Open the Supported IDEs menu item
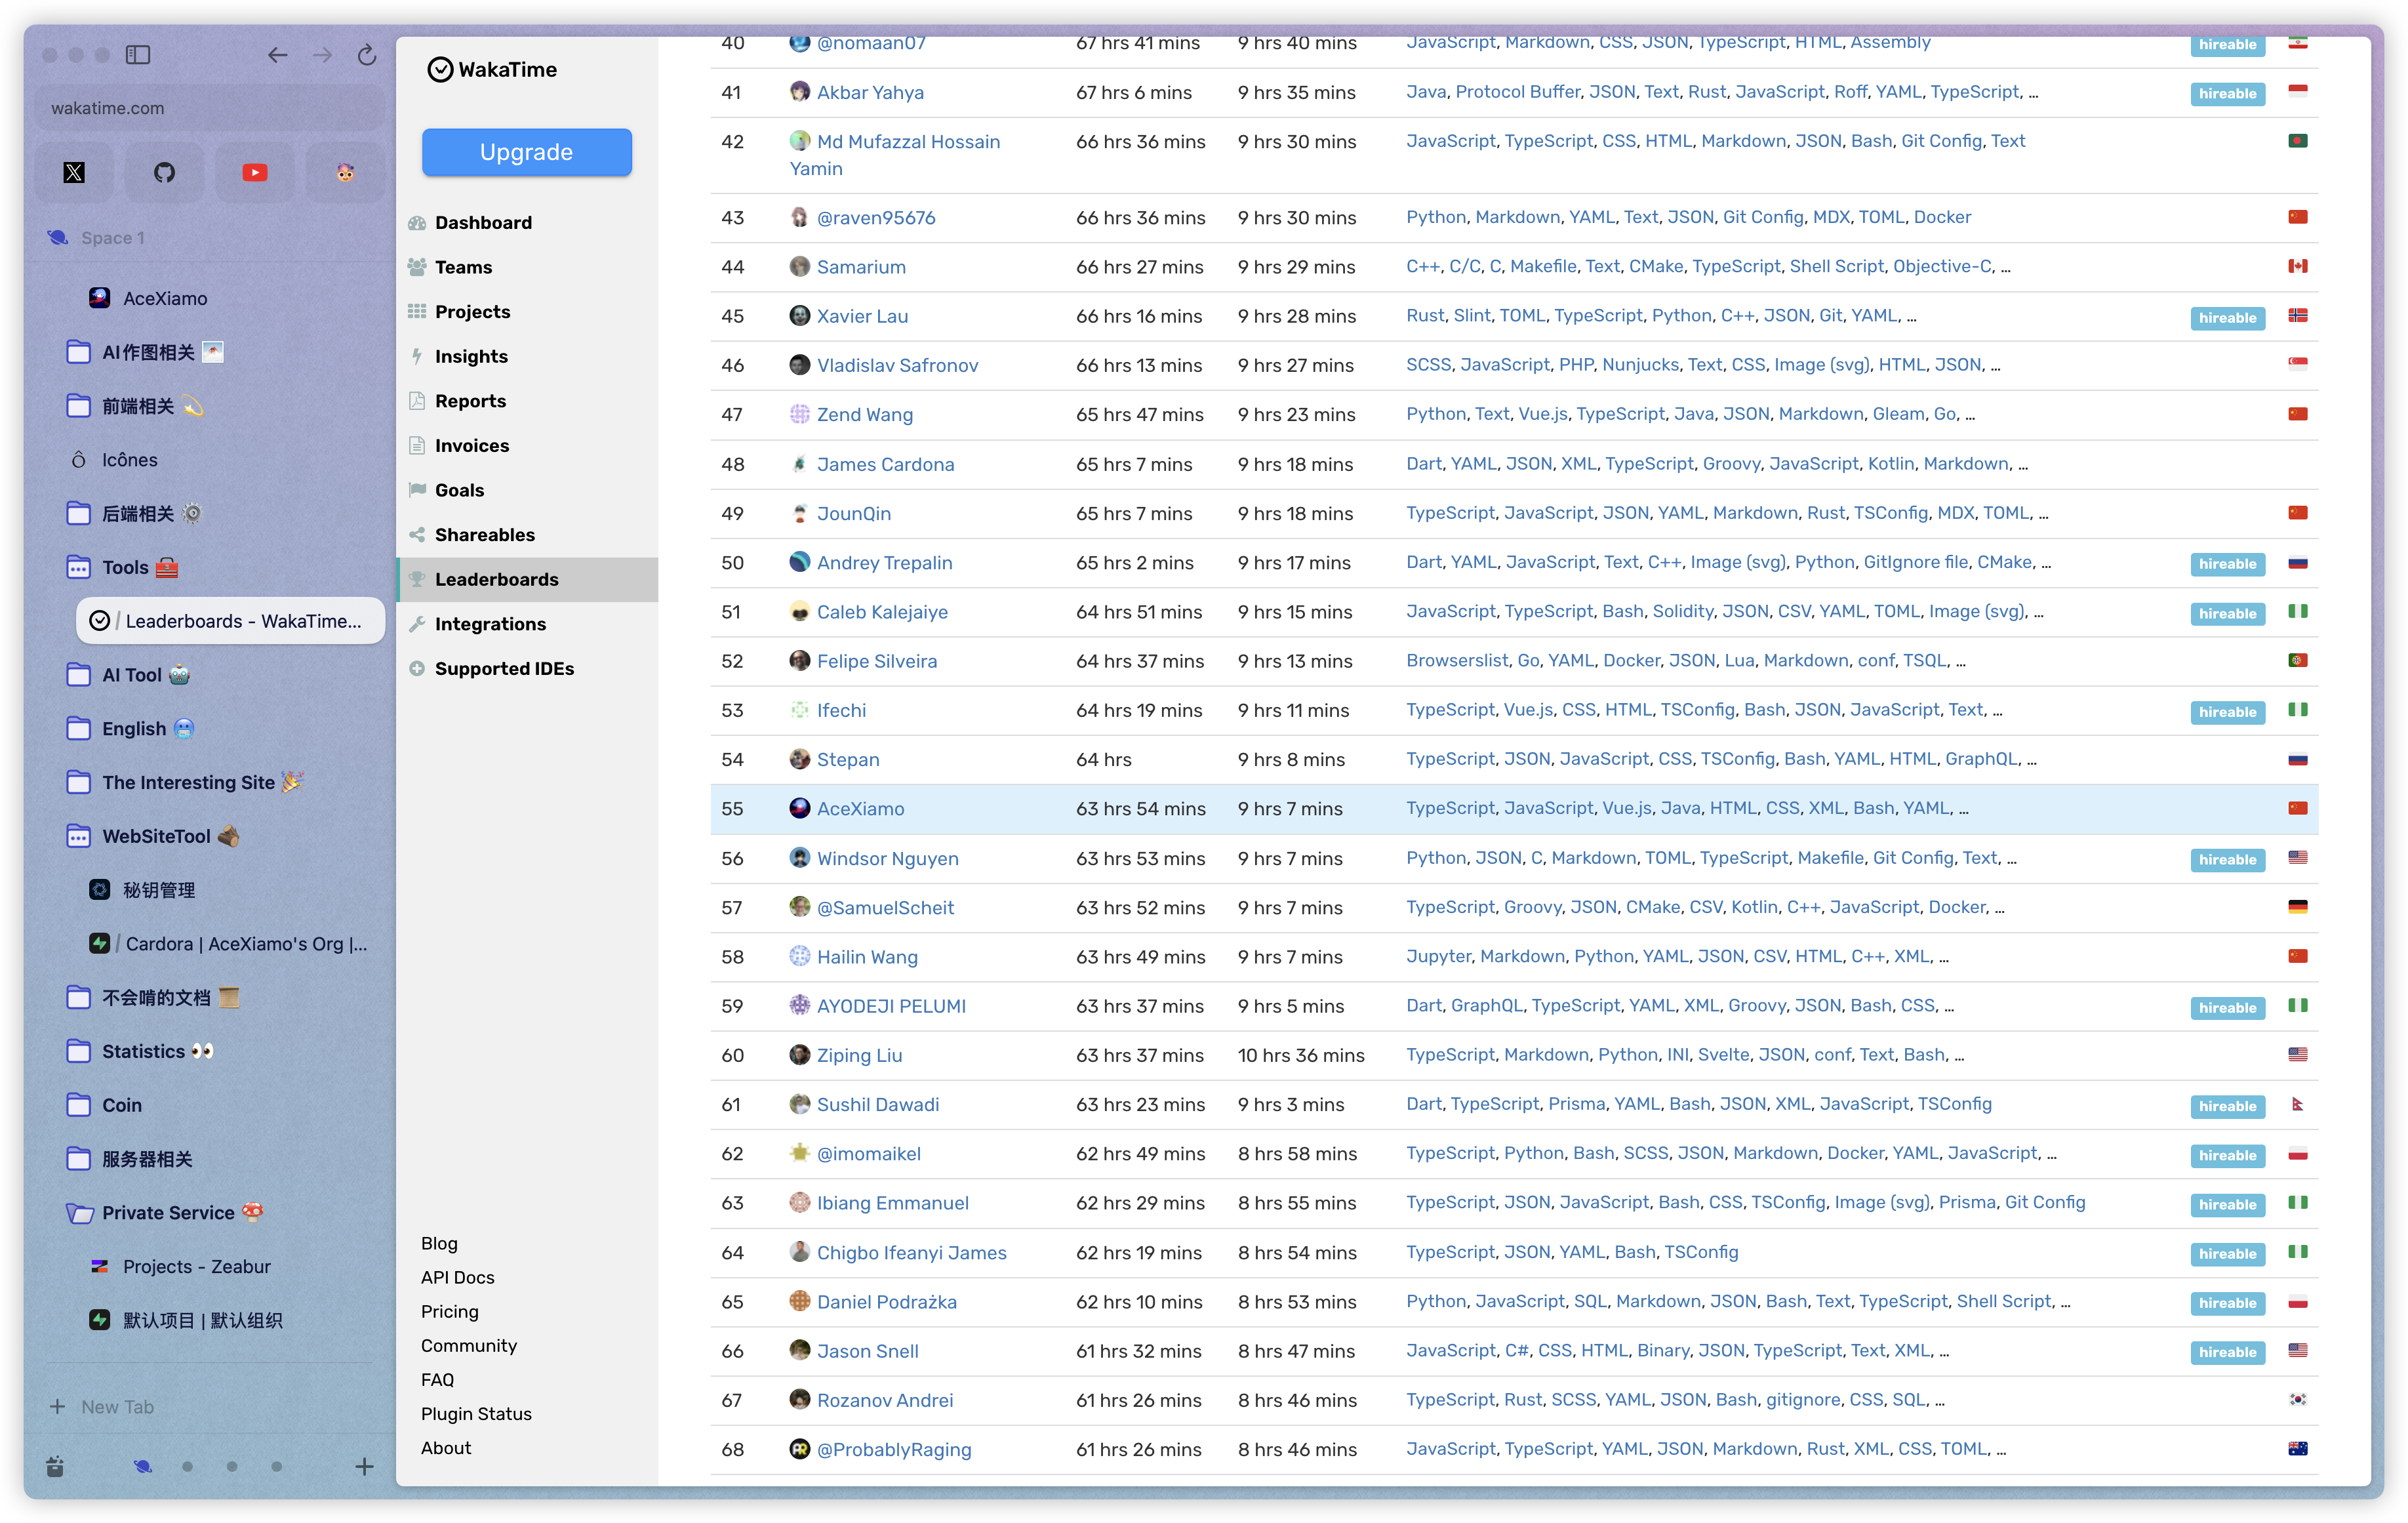The height and width of the screenshot is (1523, 2408). pyautogui.click(x=504, y=668)
